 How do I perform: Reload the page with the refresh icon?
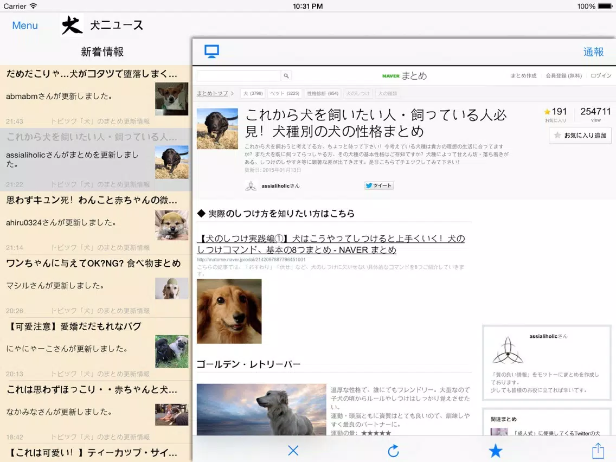pos(393,451)
